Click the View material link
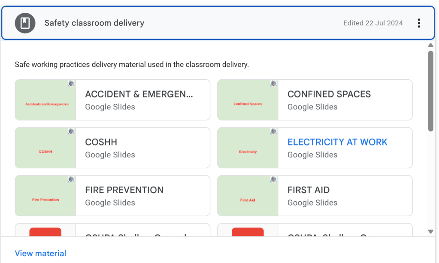The height and width of the screenshot is (263, 439). (41, 254)
